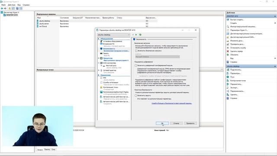Collapse the 'Управление' section in settings tree
This screenshot has width=277, height=156.
99,75
